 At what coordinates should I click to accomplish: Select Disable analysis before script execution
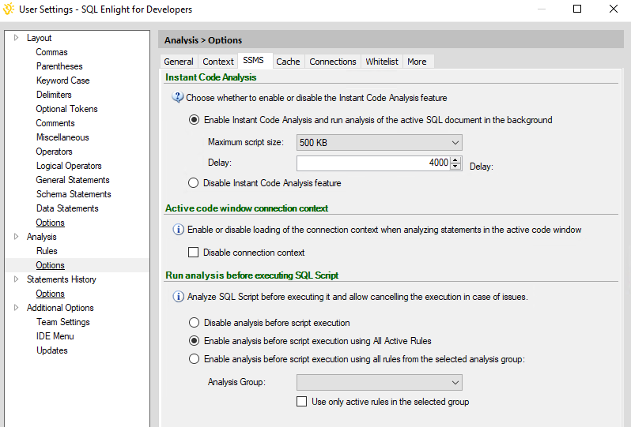(x=194, y=323)
